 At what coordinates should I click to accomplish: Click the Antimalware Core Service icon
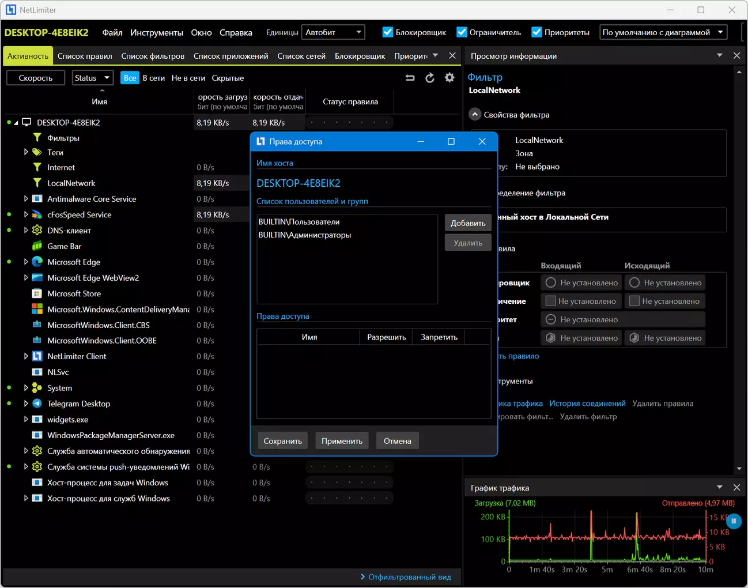[x=37, y=199]
